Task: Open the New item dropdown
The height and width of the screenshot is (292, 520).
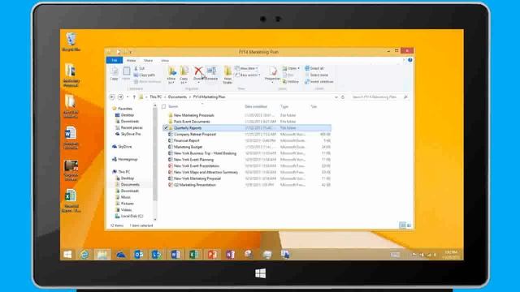Action: (247, 68)
